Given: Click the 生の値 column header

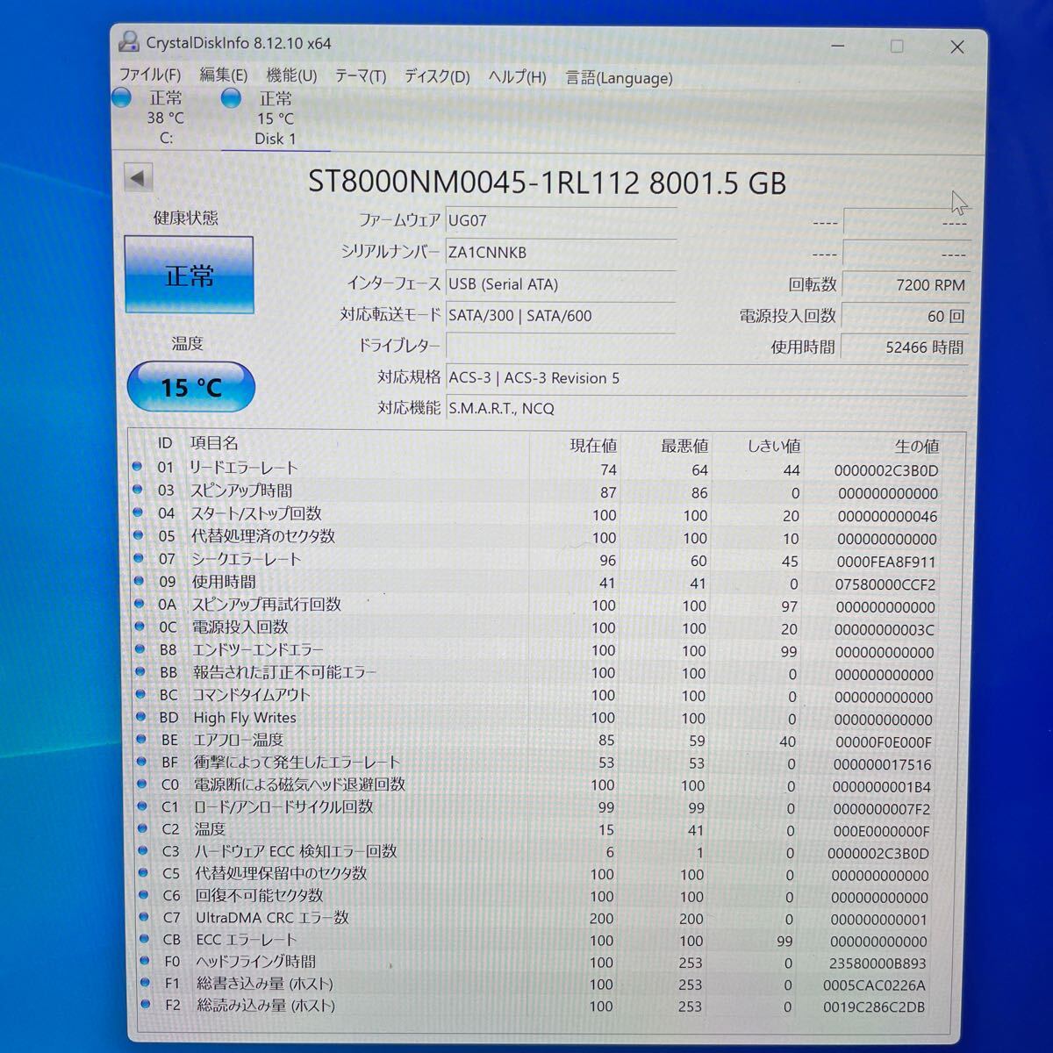Looking at the screenshot, I should coord(917,446).
